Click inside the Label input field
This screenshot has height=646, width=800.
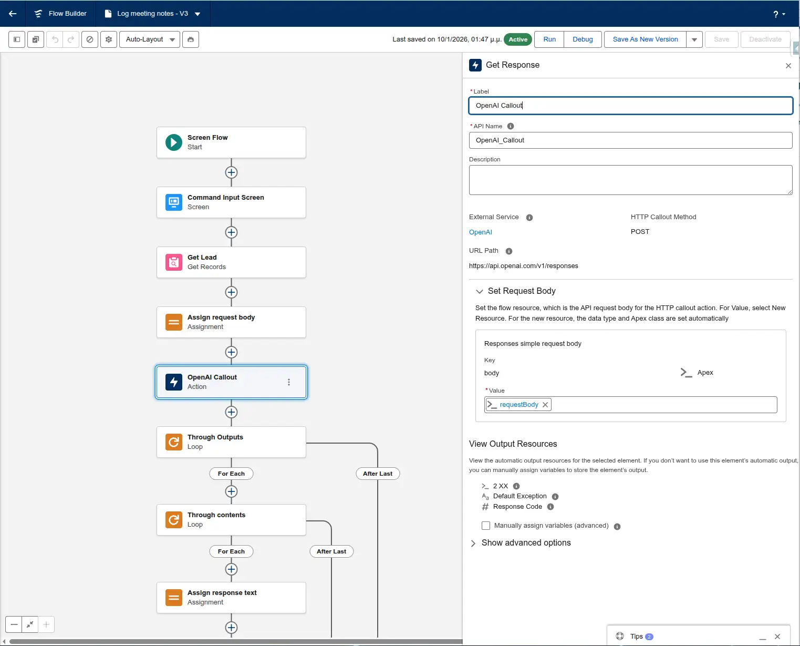point(630,106)
